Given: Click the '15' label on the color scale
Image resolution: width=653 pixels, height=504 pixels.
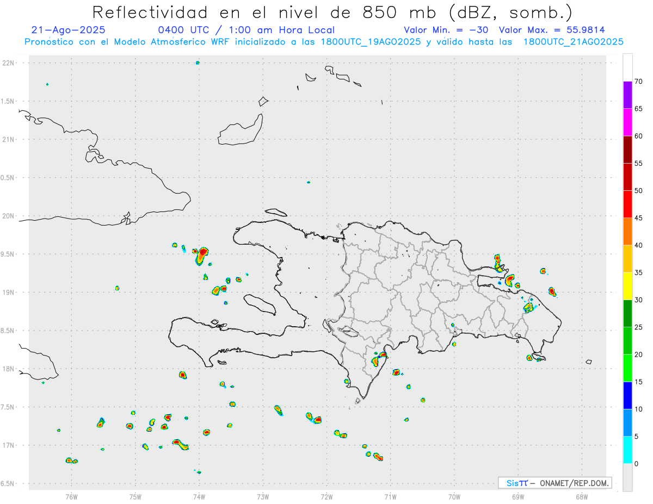Looking at the screenshot, I should pos(638,382).
